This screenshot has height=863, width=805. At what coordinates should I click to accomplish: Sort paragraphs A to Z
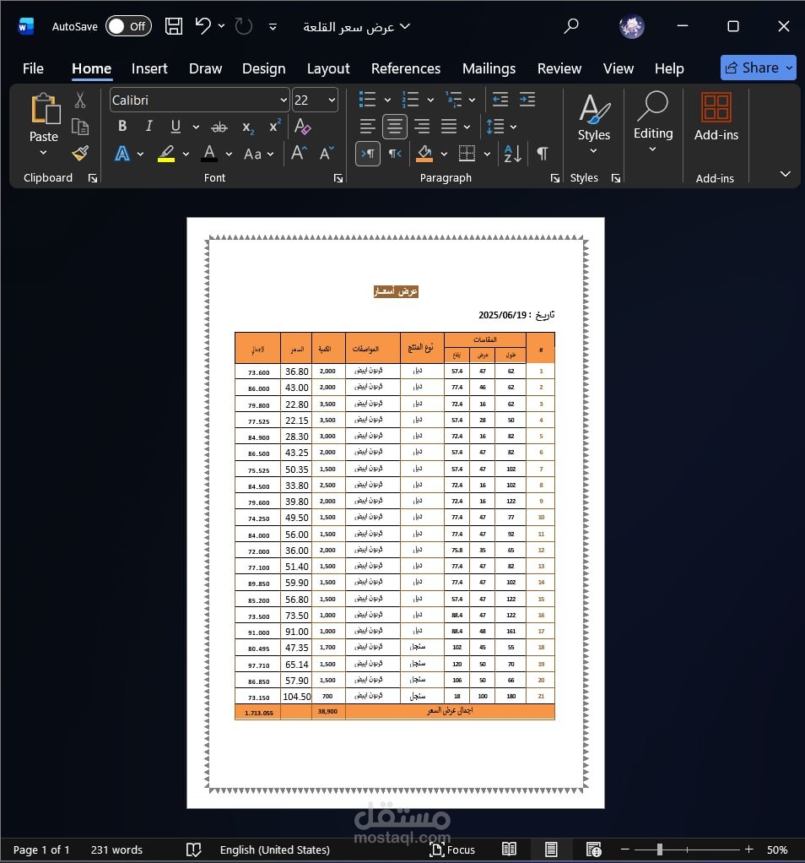point(512,154)
